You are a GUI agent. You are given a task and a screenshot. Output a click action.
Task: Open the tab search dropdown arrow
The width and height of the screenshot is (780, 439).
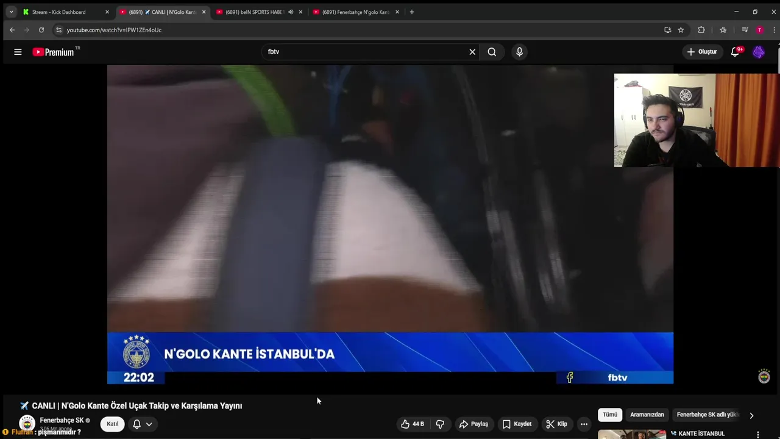[x=11, y=12]
